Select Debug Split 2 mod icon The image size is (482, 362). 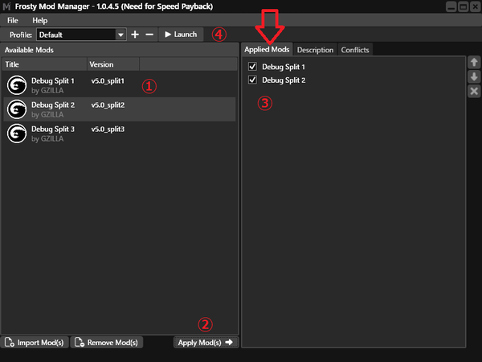[x=17, y=109]
